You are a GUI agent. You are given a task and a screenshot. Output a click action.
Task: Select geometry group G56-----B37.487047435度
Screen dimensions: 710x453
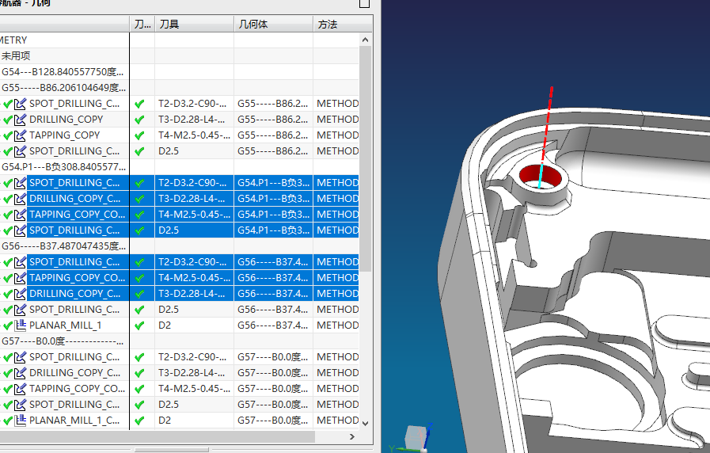(x=64, y=246)
